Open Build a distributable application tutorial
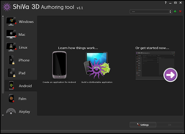This screenshot has width=185, height=134. point(97,82)
